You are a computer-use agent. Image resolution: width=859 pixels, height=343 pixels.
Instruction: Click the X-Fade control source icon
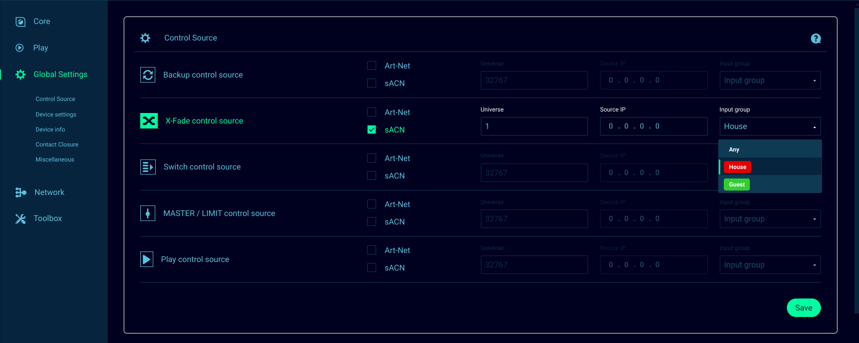coord(149,121)
